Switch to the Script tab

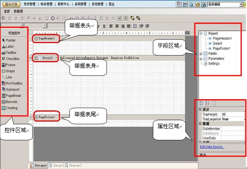pos(56,165)
